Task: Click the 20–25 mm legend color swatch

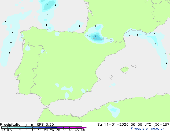Action: [48, 128]
